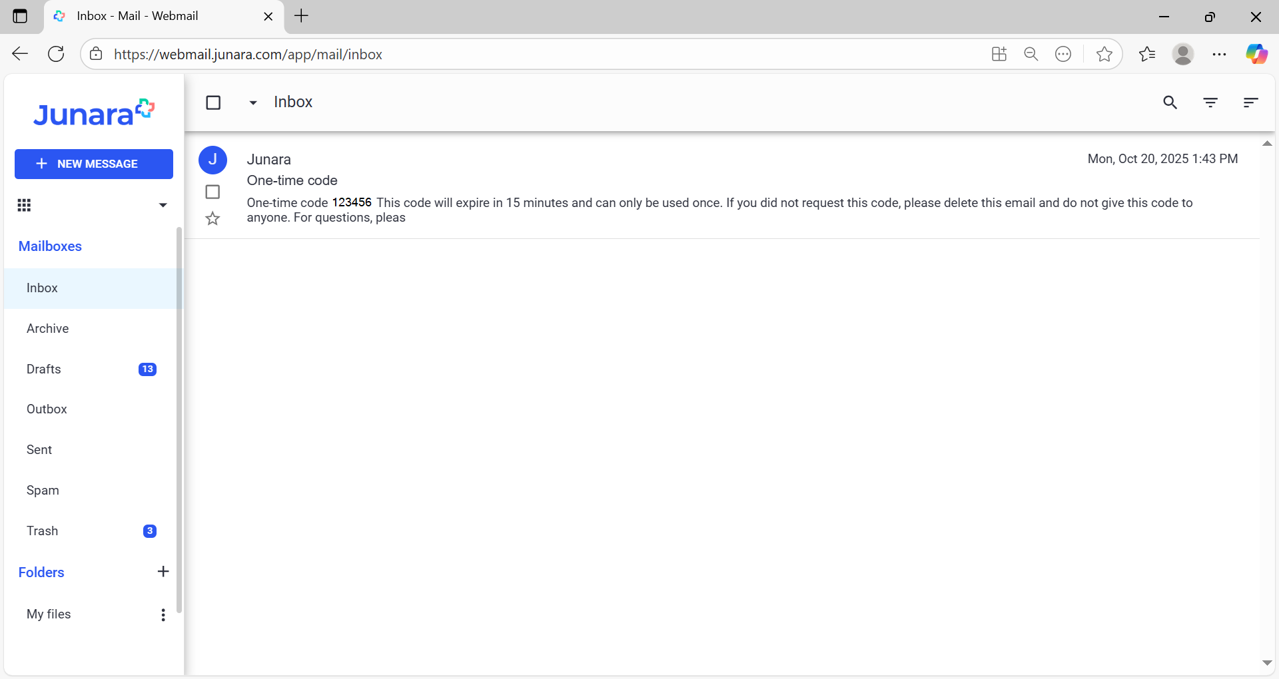Click the sidebar vertical scrollbar
The width and height of the screenshot is (1279, 679).
pos(179,419)
